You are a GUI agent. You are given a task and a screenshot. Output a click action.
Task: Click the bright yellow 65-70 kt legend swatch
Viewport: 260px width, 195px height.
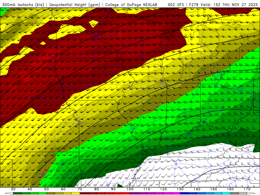tap(76, 193)
